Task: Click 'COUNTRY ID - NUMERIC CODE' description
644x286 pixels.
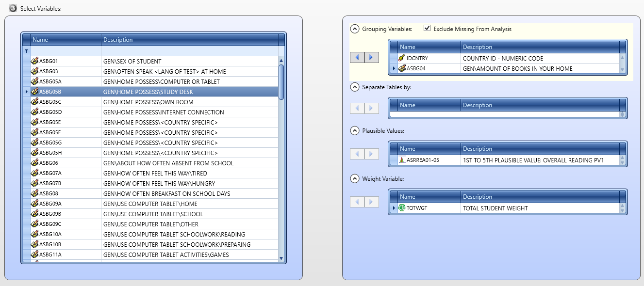Action: click(x=503, y=59)
